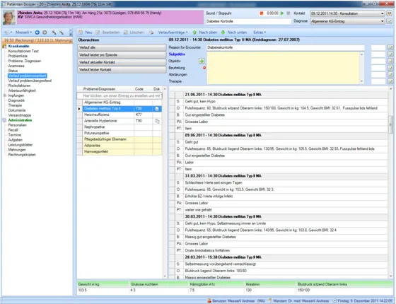The image size is (396, 304).
Task: Select Problemliste in tree
Action: 18,56
